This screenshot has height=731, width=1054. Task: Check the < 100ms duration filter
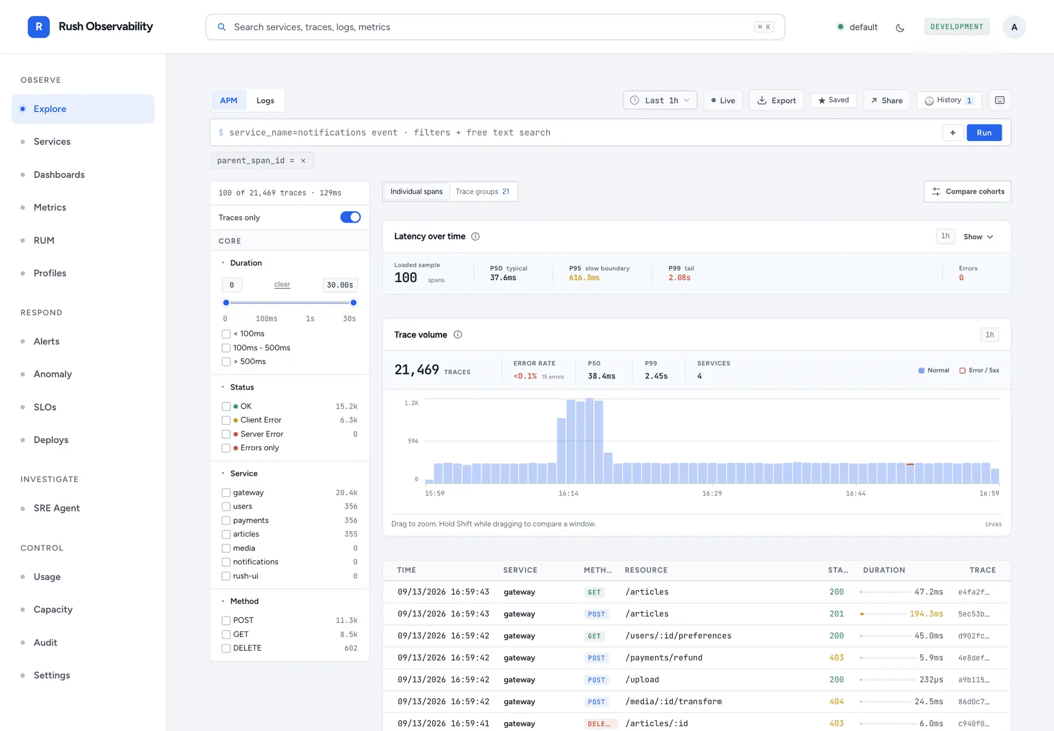tap(226, 334)
